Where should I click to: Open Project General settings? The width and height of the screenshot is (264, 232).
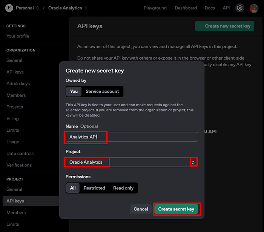tap(14, 189)
